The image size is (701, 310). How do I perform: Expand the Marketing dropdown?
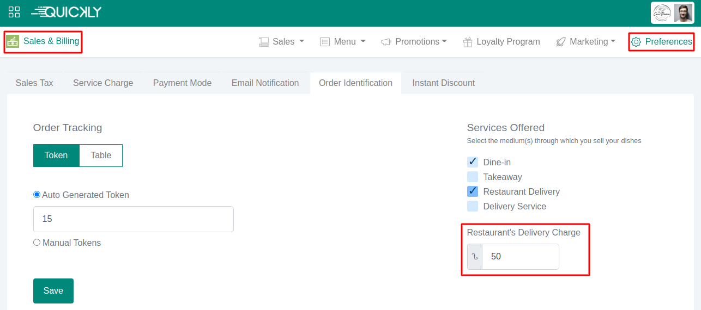click(586, 42)
